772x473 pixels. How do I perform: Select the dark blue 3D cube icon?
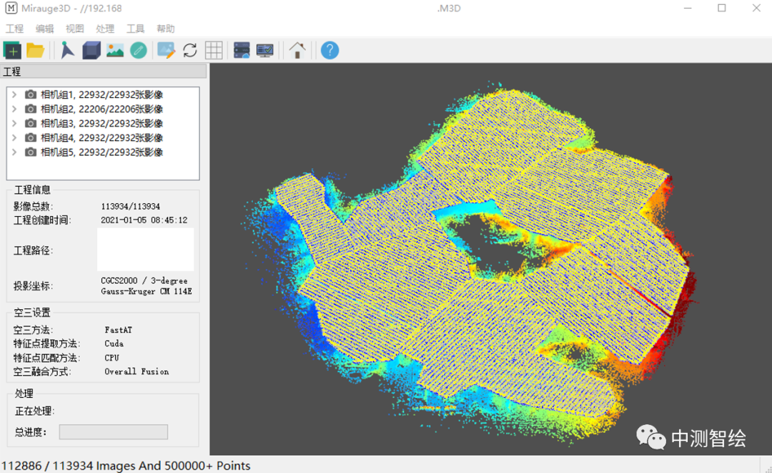click(x=91, y=50)
